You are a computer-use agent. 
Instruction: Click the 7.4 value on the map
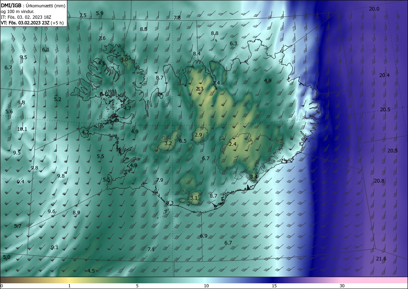pos(217,83)
